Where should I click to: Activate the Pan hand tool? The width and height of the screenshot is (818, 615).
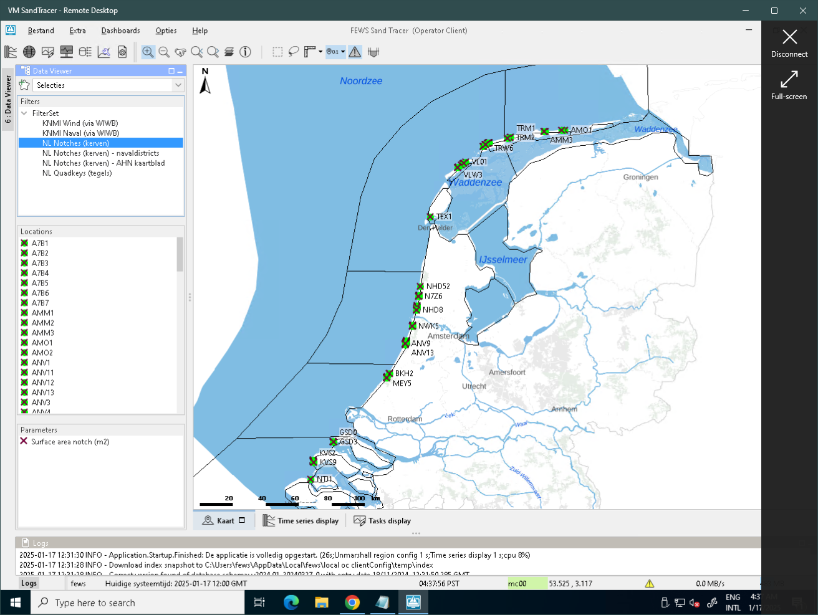pos(180,52)
